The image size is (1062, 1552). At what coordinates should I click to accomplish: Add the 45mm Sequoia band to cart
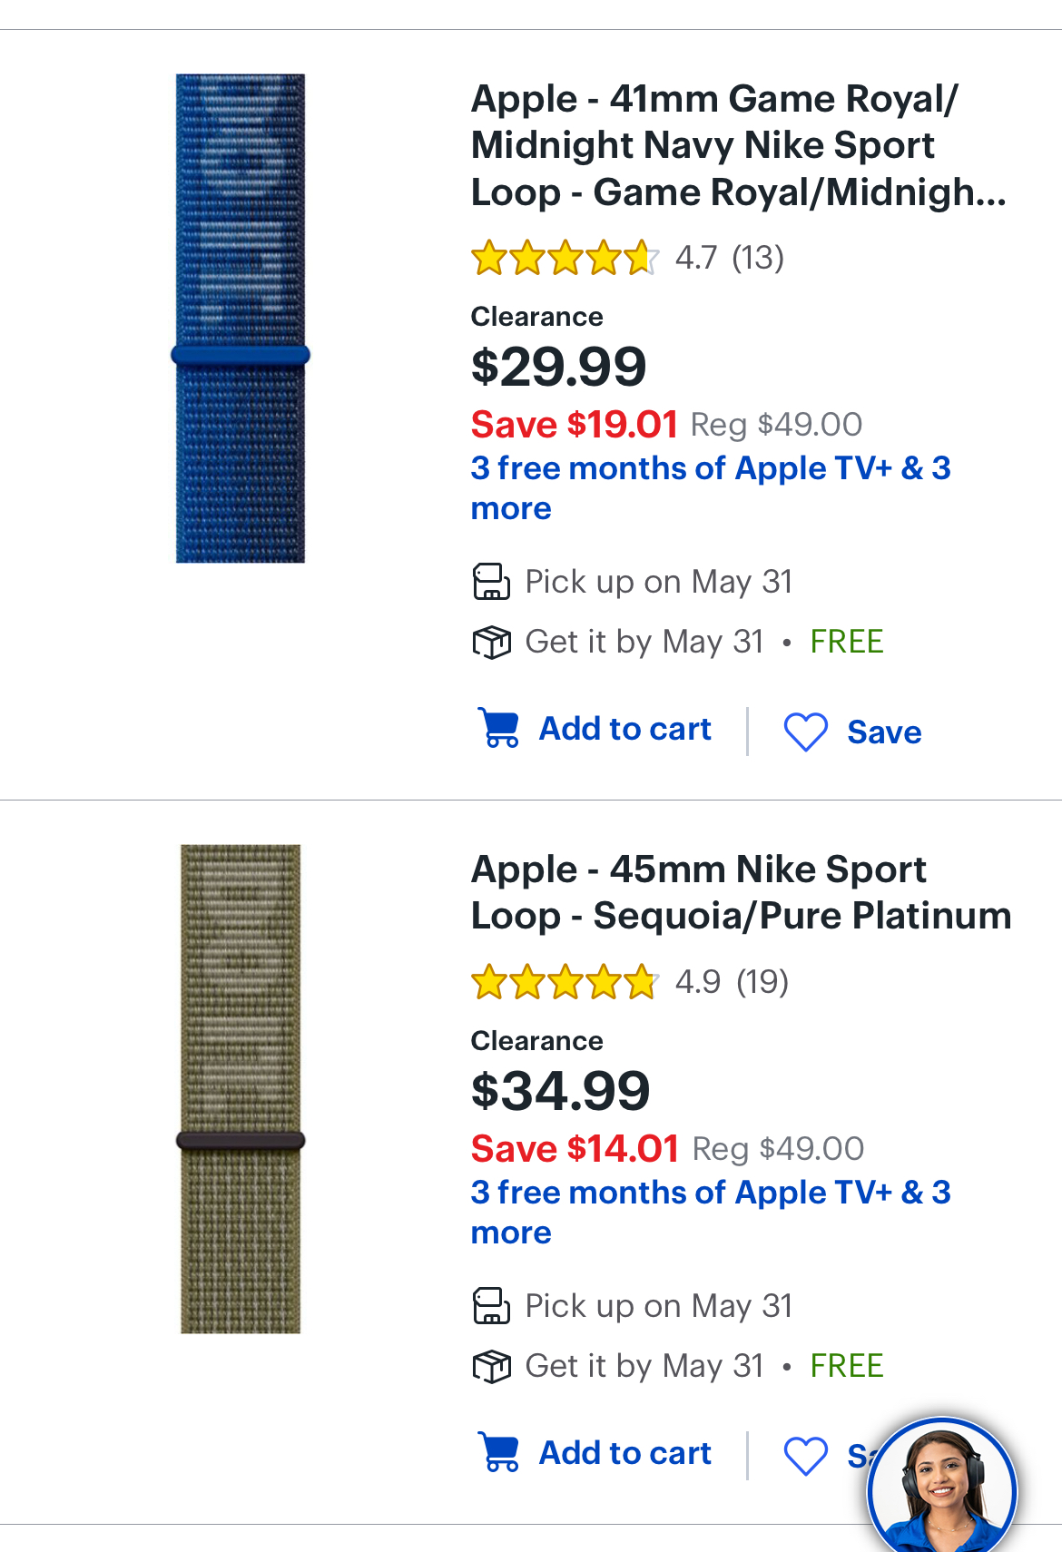(x=624, y=1453)
